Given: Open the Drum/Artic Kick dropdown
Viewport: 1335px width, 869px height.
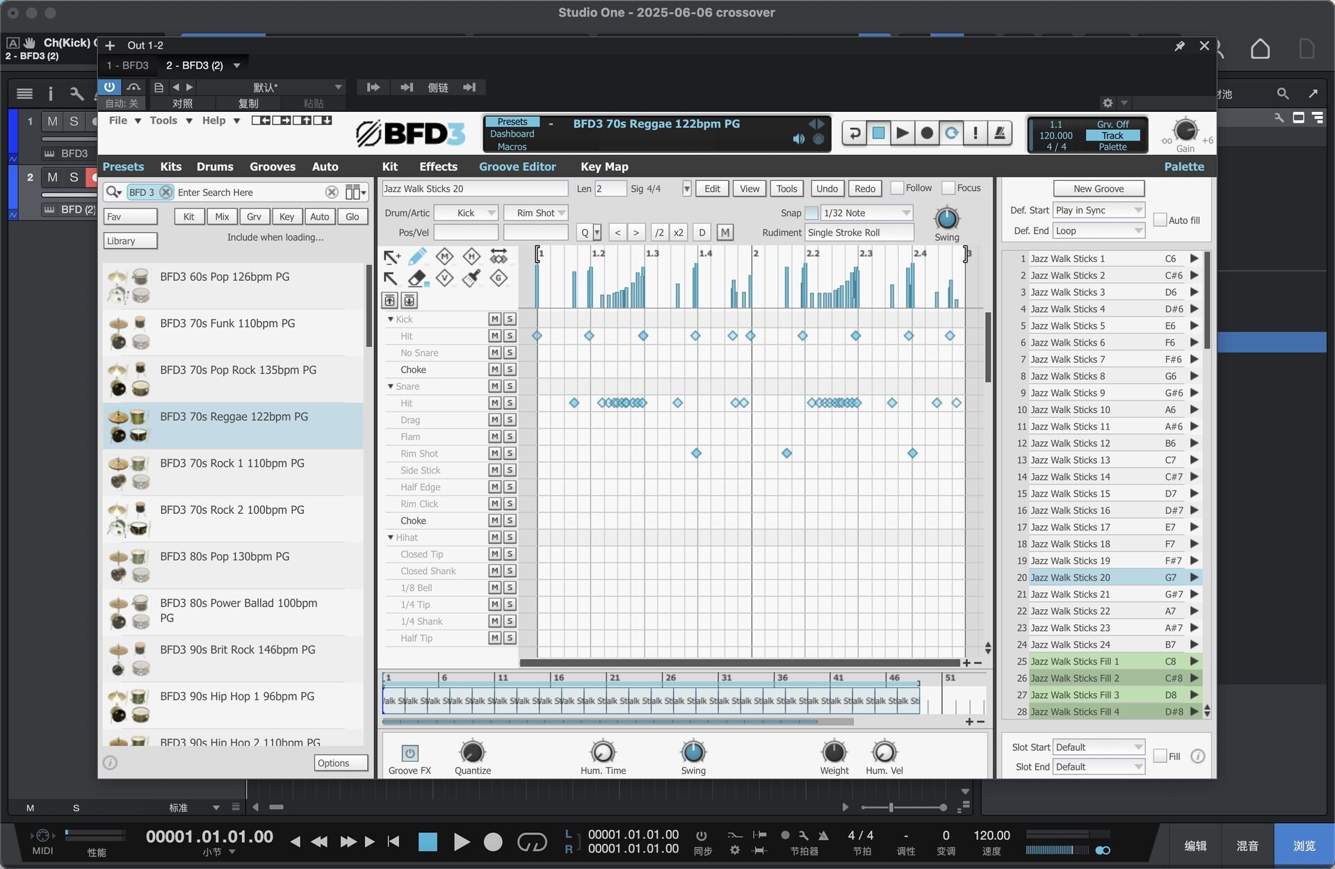Looking at the screenshot, I should click(466, 213).
